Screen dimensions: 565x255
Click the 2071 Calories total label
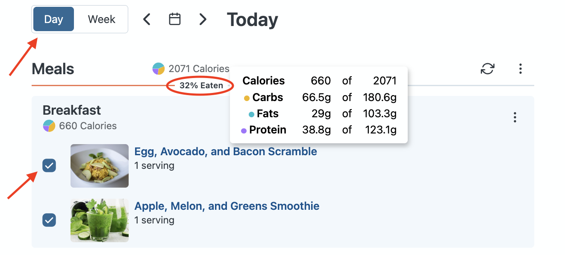click(x=199, y=69)
